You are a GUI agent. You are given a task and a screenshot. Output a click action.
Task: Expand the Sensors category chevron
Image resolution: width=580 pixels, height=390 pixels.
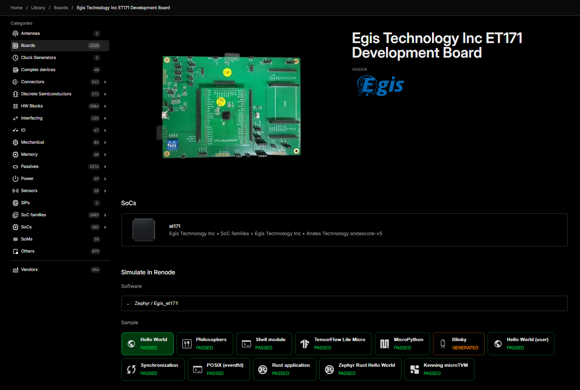click(x=105, y=191)
